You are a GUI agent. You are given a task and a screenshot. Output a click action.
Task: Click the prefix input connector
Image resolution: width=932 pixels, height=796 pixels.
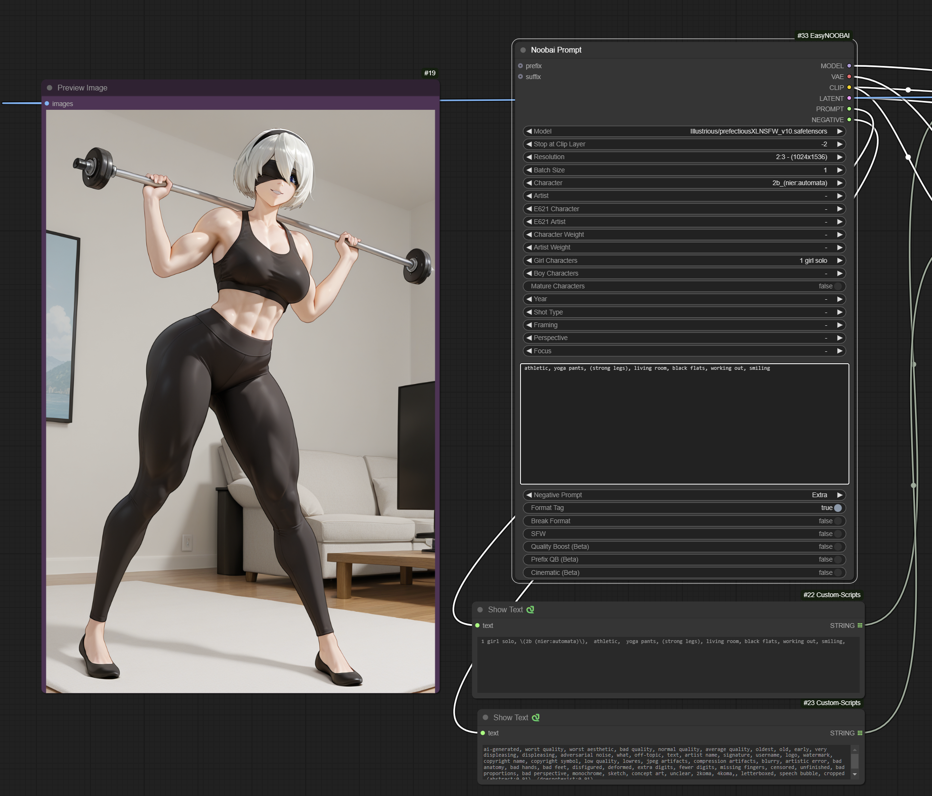pyautogui.click(x=520, y=66)
